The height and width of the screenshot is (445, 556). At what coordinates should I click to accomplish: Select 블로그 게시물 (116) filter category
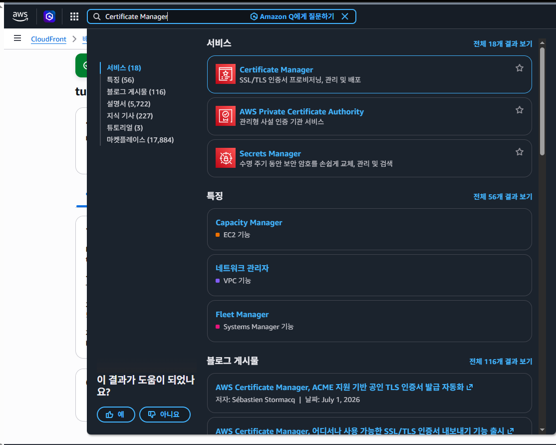pyautogui.click(x=136, y=92)
